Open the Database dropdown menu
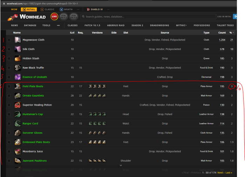The image size is (245, 177). [30, 26]
